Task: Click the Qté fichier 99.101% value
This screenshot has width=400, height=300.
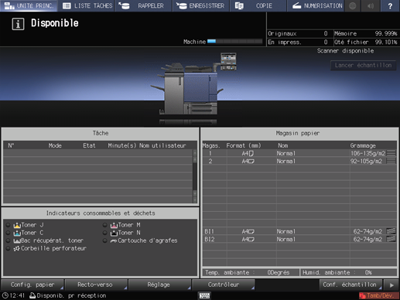Action: click(x=386, y=42)
